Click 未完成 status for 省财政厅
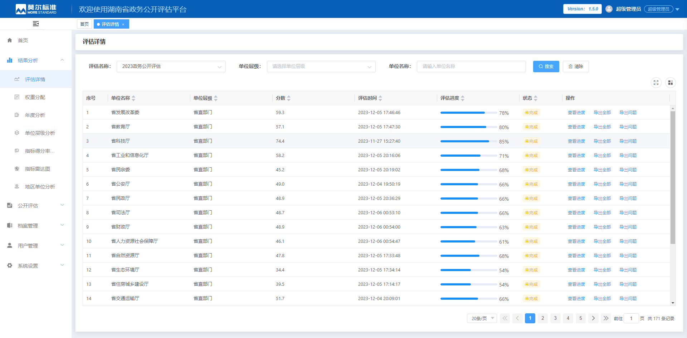687x338 pixels. coord(531,227)
